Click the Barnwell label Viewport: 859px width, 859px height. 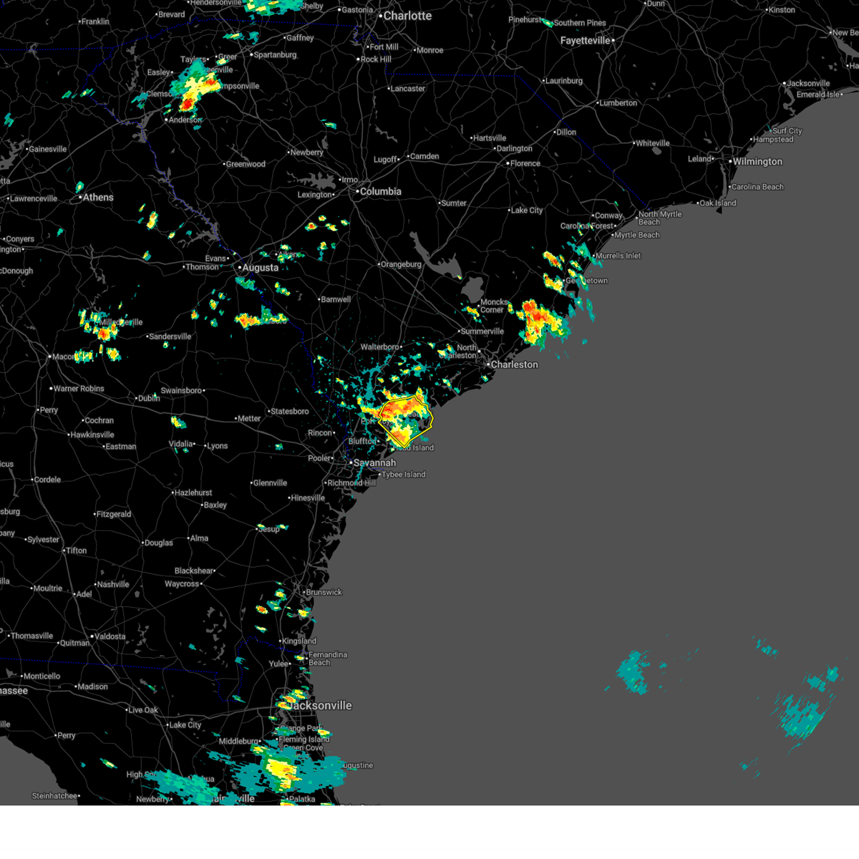click(336, 300)
